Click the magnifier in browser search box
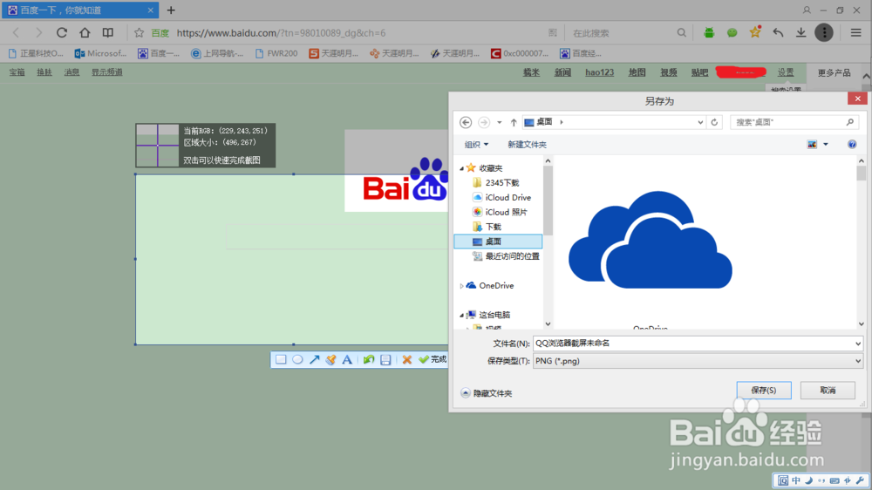The height and width of the screenshot is (490, 872). pos(681,33)
